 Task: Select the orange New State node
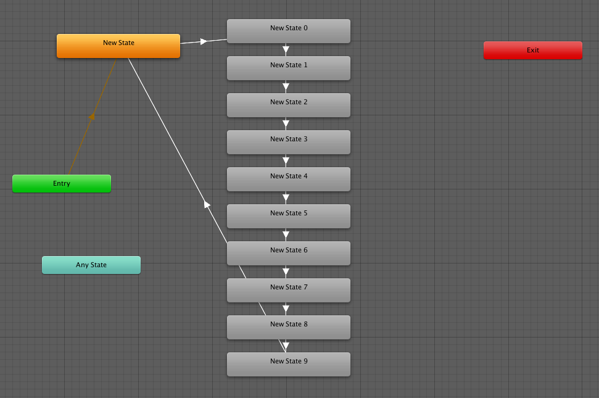click(x=118, y=46)
